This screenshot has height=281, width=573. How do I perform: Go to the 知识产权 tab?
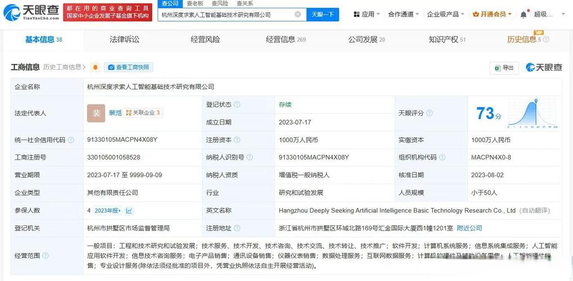click(447, 39)
